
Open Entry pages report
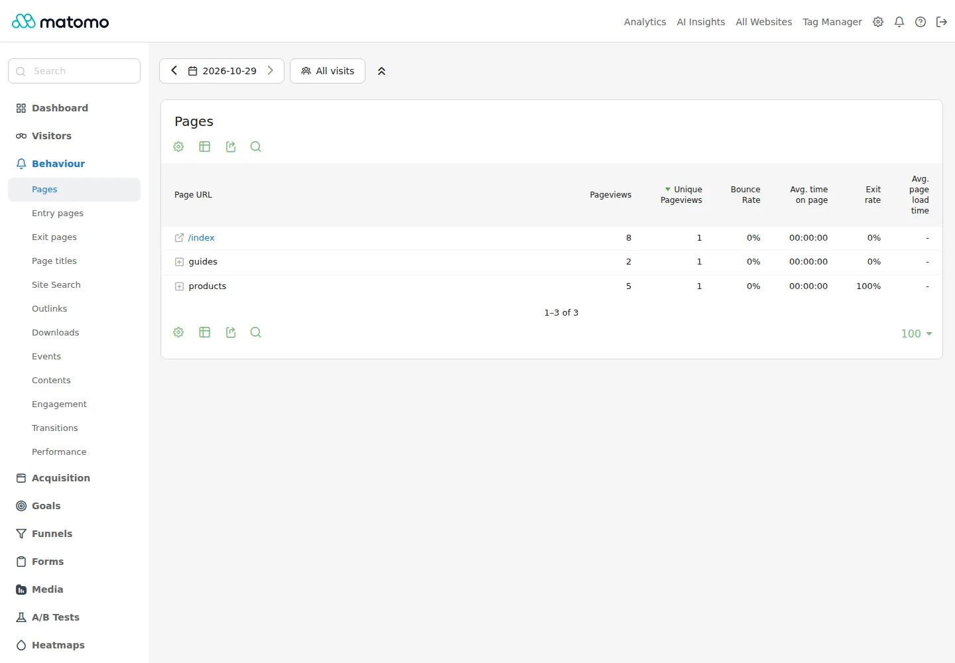(x=58, y=213)
